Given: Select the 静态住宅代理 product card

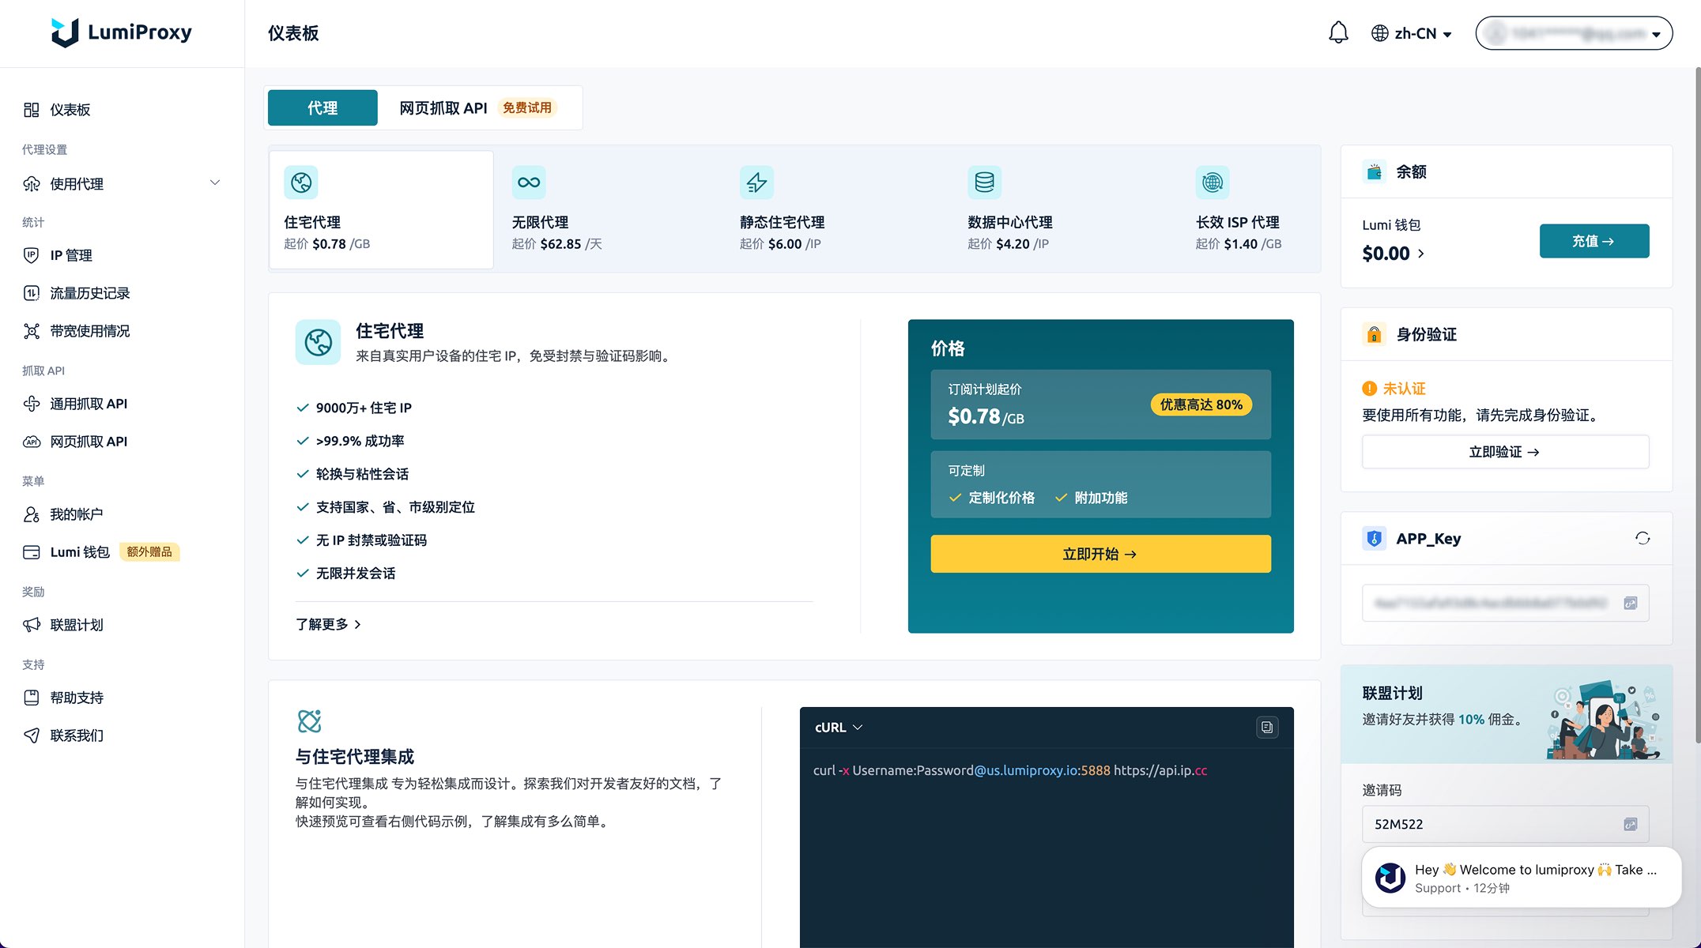Looking at the screenshot, I should [x=836, y=209].
